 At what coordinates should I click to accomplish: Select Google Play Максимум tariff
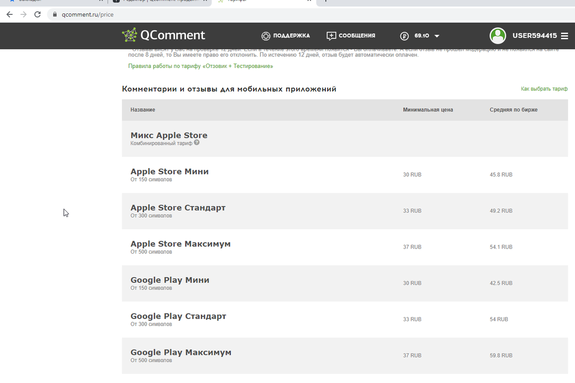tap(181, 352)
